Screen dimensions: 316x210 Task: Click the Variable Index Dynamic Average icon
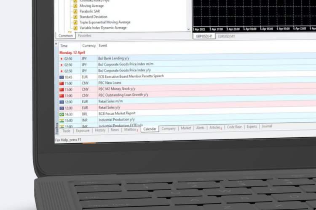click(x=75, y=28)
